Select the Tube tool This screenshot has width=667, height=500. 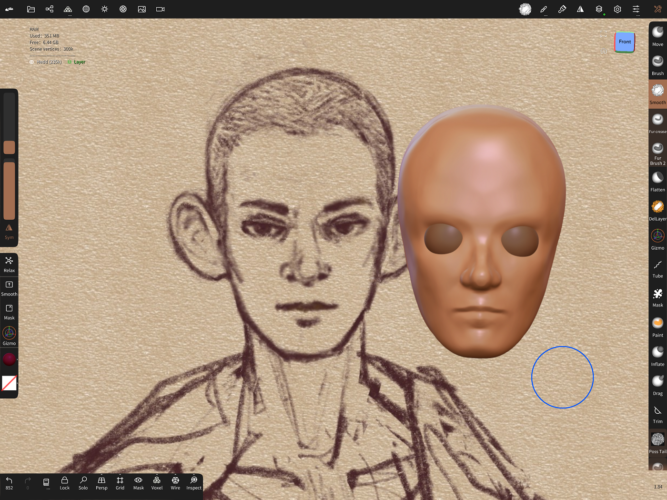[657, 269]
